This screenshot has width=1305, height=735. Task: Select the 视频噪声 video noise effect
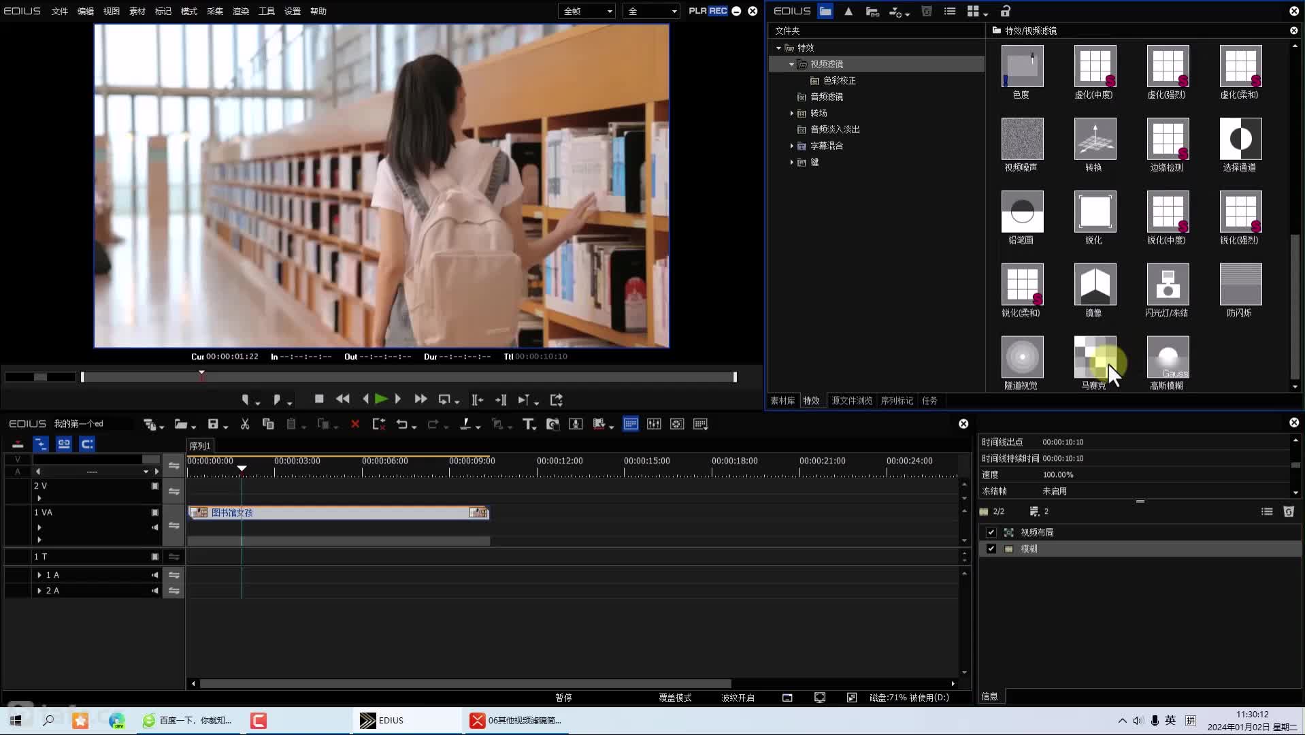tap(1022, 138)
